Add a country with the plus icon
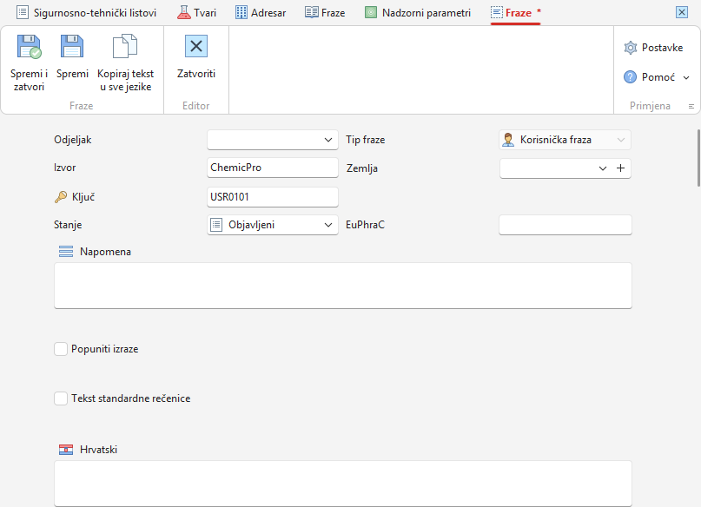Image resolution: width=701 pixels, height=507 pixels. click(x=620, y=168)
